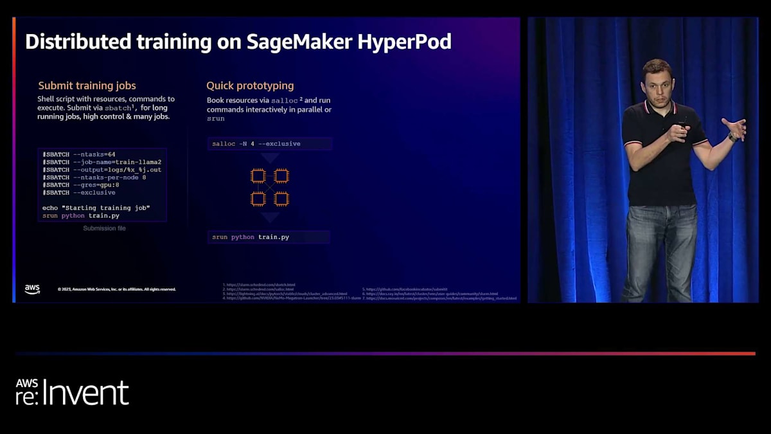Click the arrow below the salloc command box
The height and width of the screenshot is (434, 771).
click(x=270, y=158)
